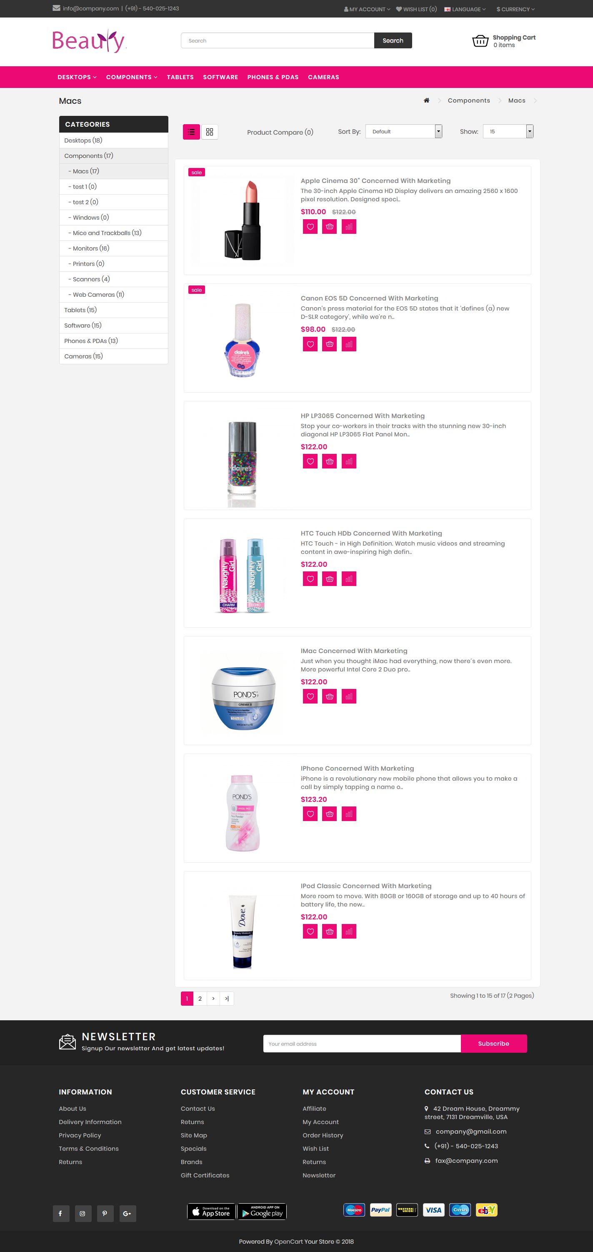This screenshot has height=1252, width=593.
Task: Go to home via breadcrumb icon
Action: [x=426, y=100]
